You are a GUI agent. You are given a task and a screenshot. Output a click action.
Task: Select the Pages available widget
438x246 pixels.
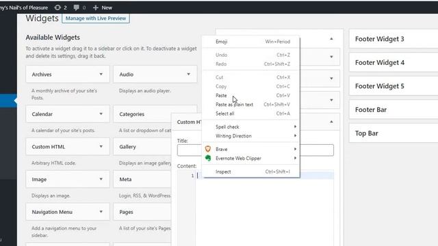[142, 212]
